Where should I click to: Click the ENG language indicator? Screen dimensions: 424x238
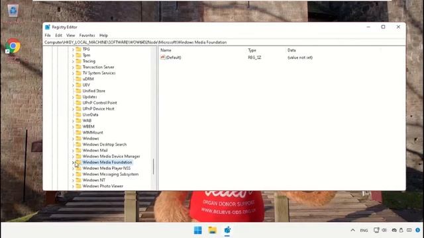click(364, 231)
